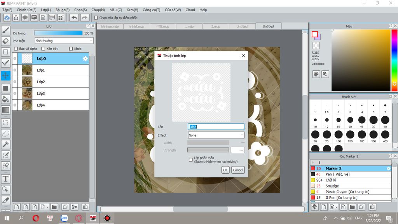
Task: Click the layer folder icon
Action: coord(54,207)
